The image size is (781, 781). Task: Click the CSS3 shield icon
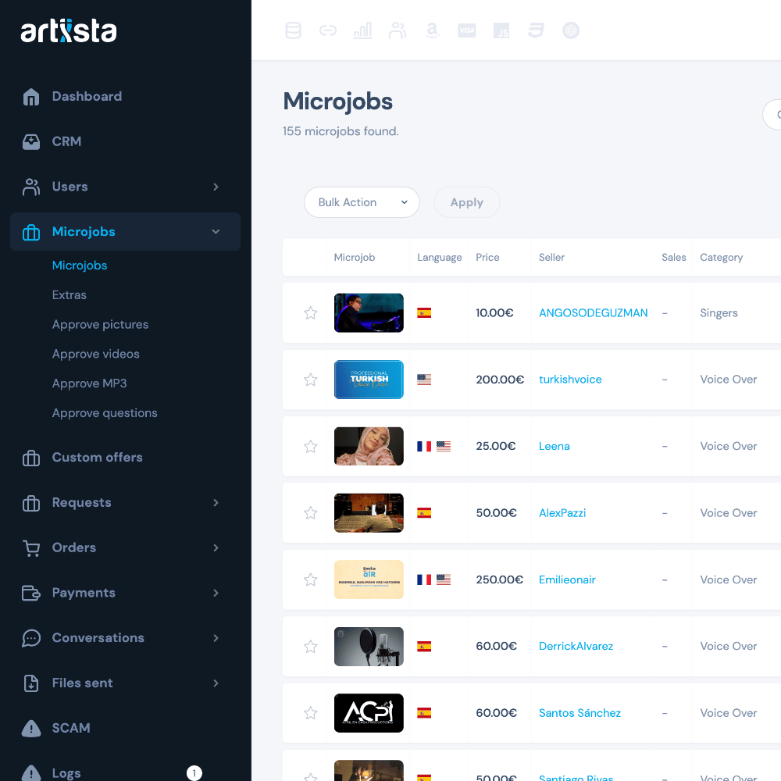pyautogui.click(x=536, y=31)
